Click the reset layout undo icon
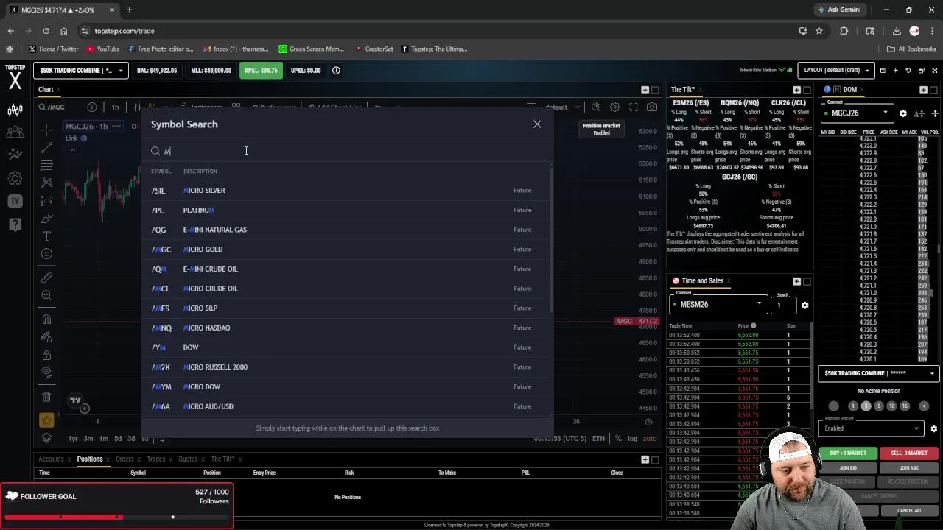 pyautogui.click(x=908, y=71)
